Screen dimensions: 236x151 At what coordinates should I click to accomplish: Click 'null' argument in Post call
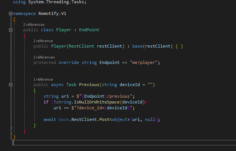pos(150,119)
